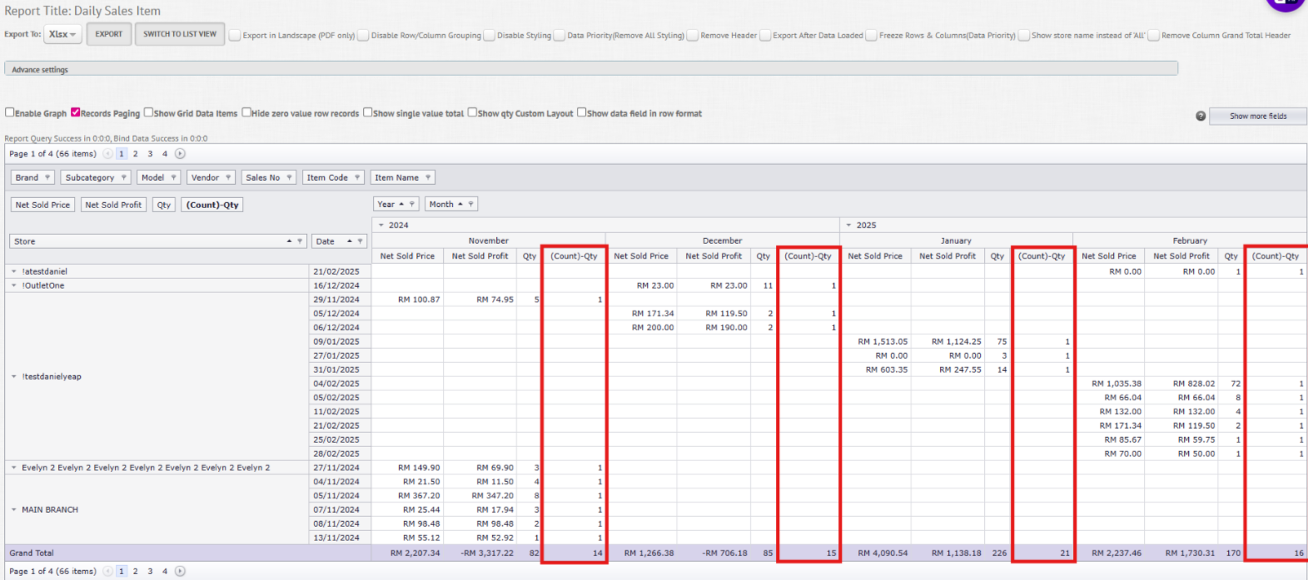Screen dimensions: 1308x580
Task: Enable the Enable Graph checkbox
Action: (10, 112)
